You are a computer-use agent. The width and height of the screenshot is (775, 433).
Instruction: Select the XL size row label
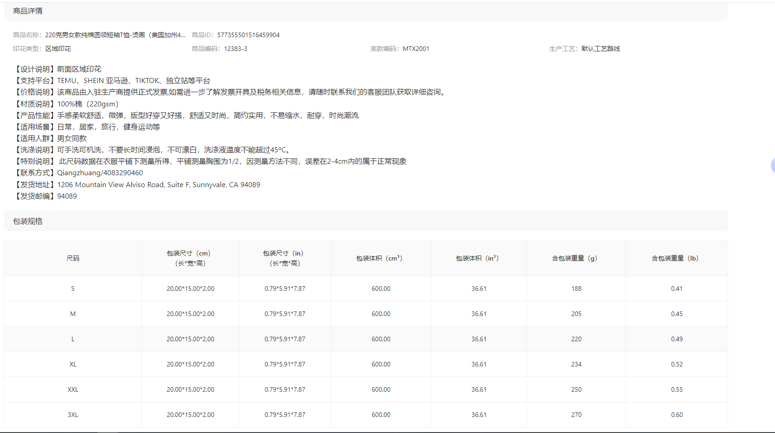[73, 364]
